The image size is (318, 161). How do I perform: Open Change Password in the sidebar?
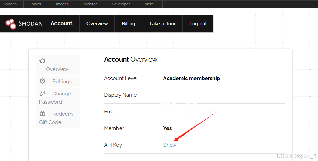(58, 98)
